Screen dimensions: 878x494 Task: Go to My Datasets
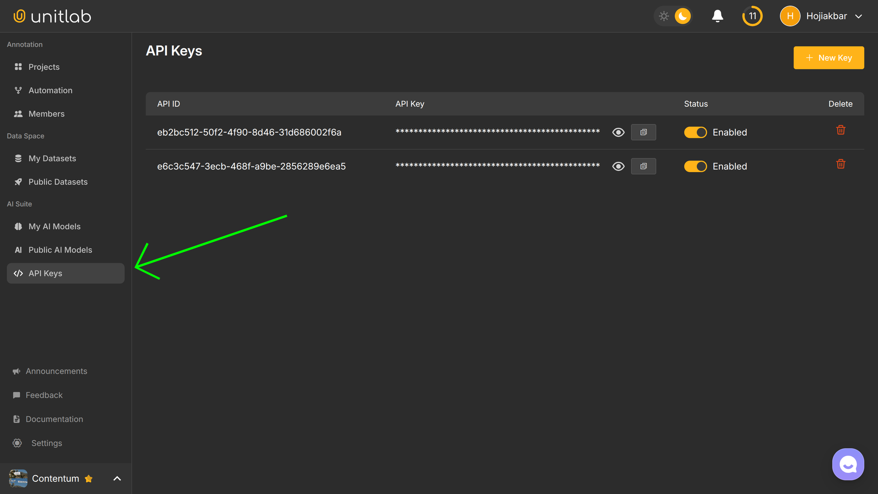pos(52,158)
